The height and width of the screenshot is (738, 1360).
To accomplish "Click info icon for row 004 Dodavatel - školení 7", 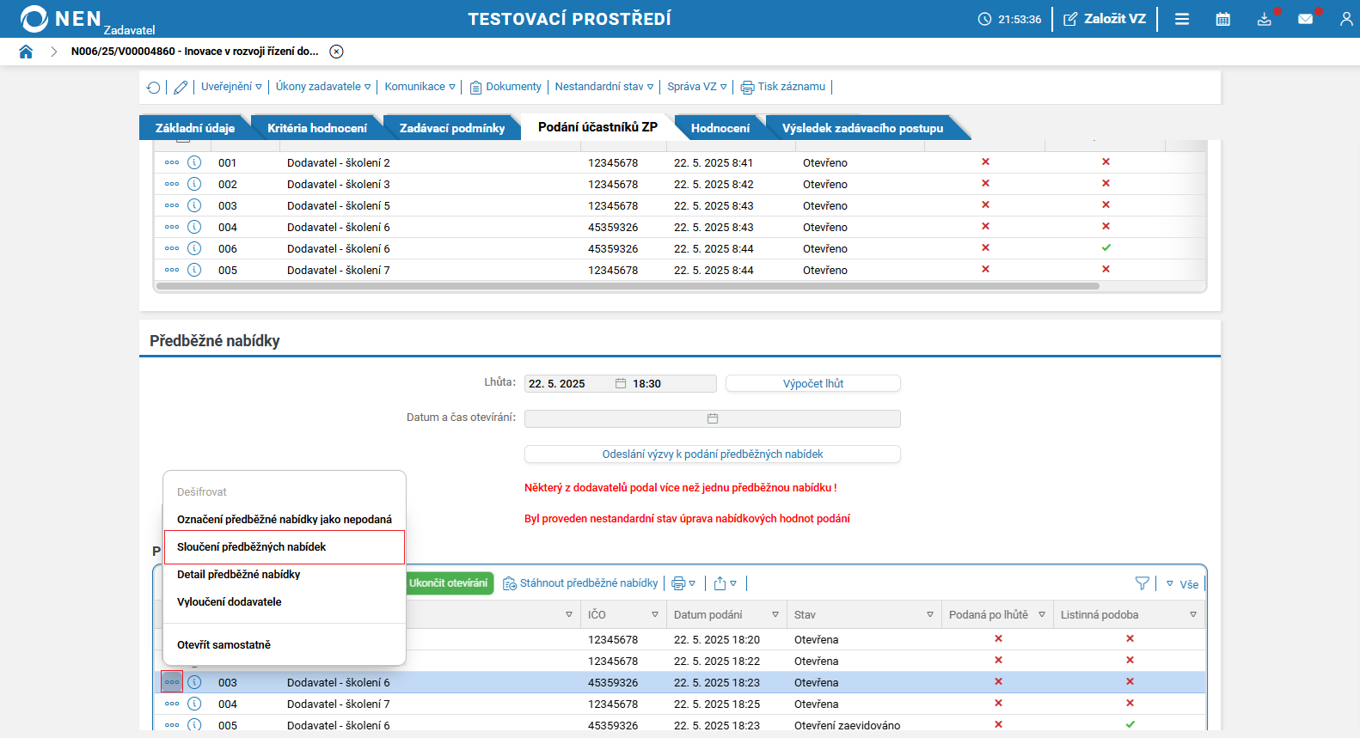I will tap(194, 704).
